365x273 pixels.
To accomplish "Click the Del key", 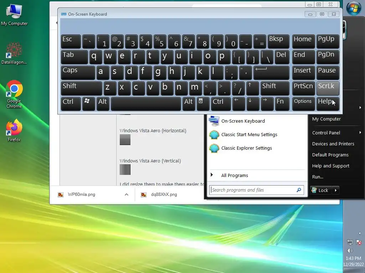I will pyautogui.click(x=282, y=57).
